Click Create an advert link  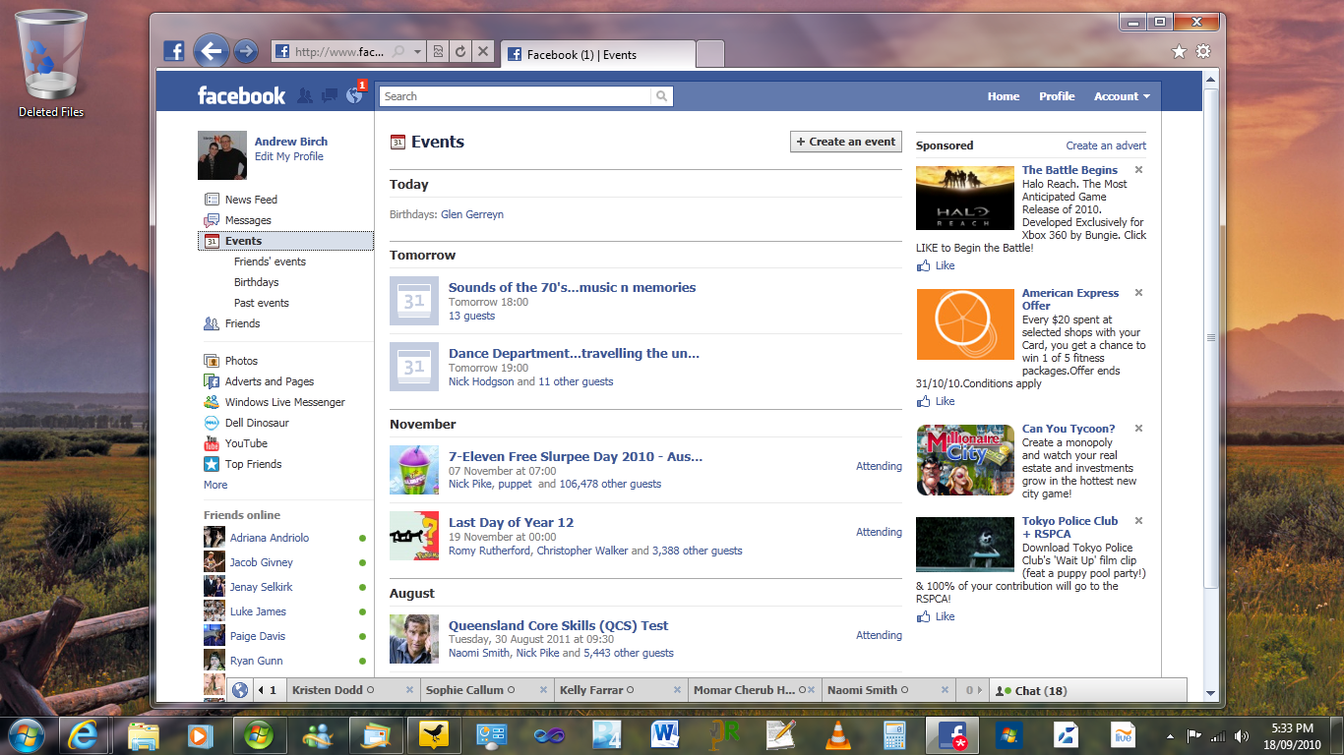point(1106,145)
